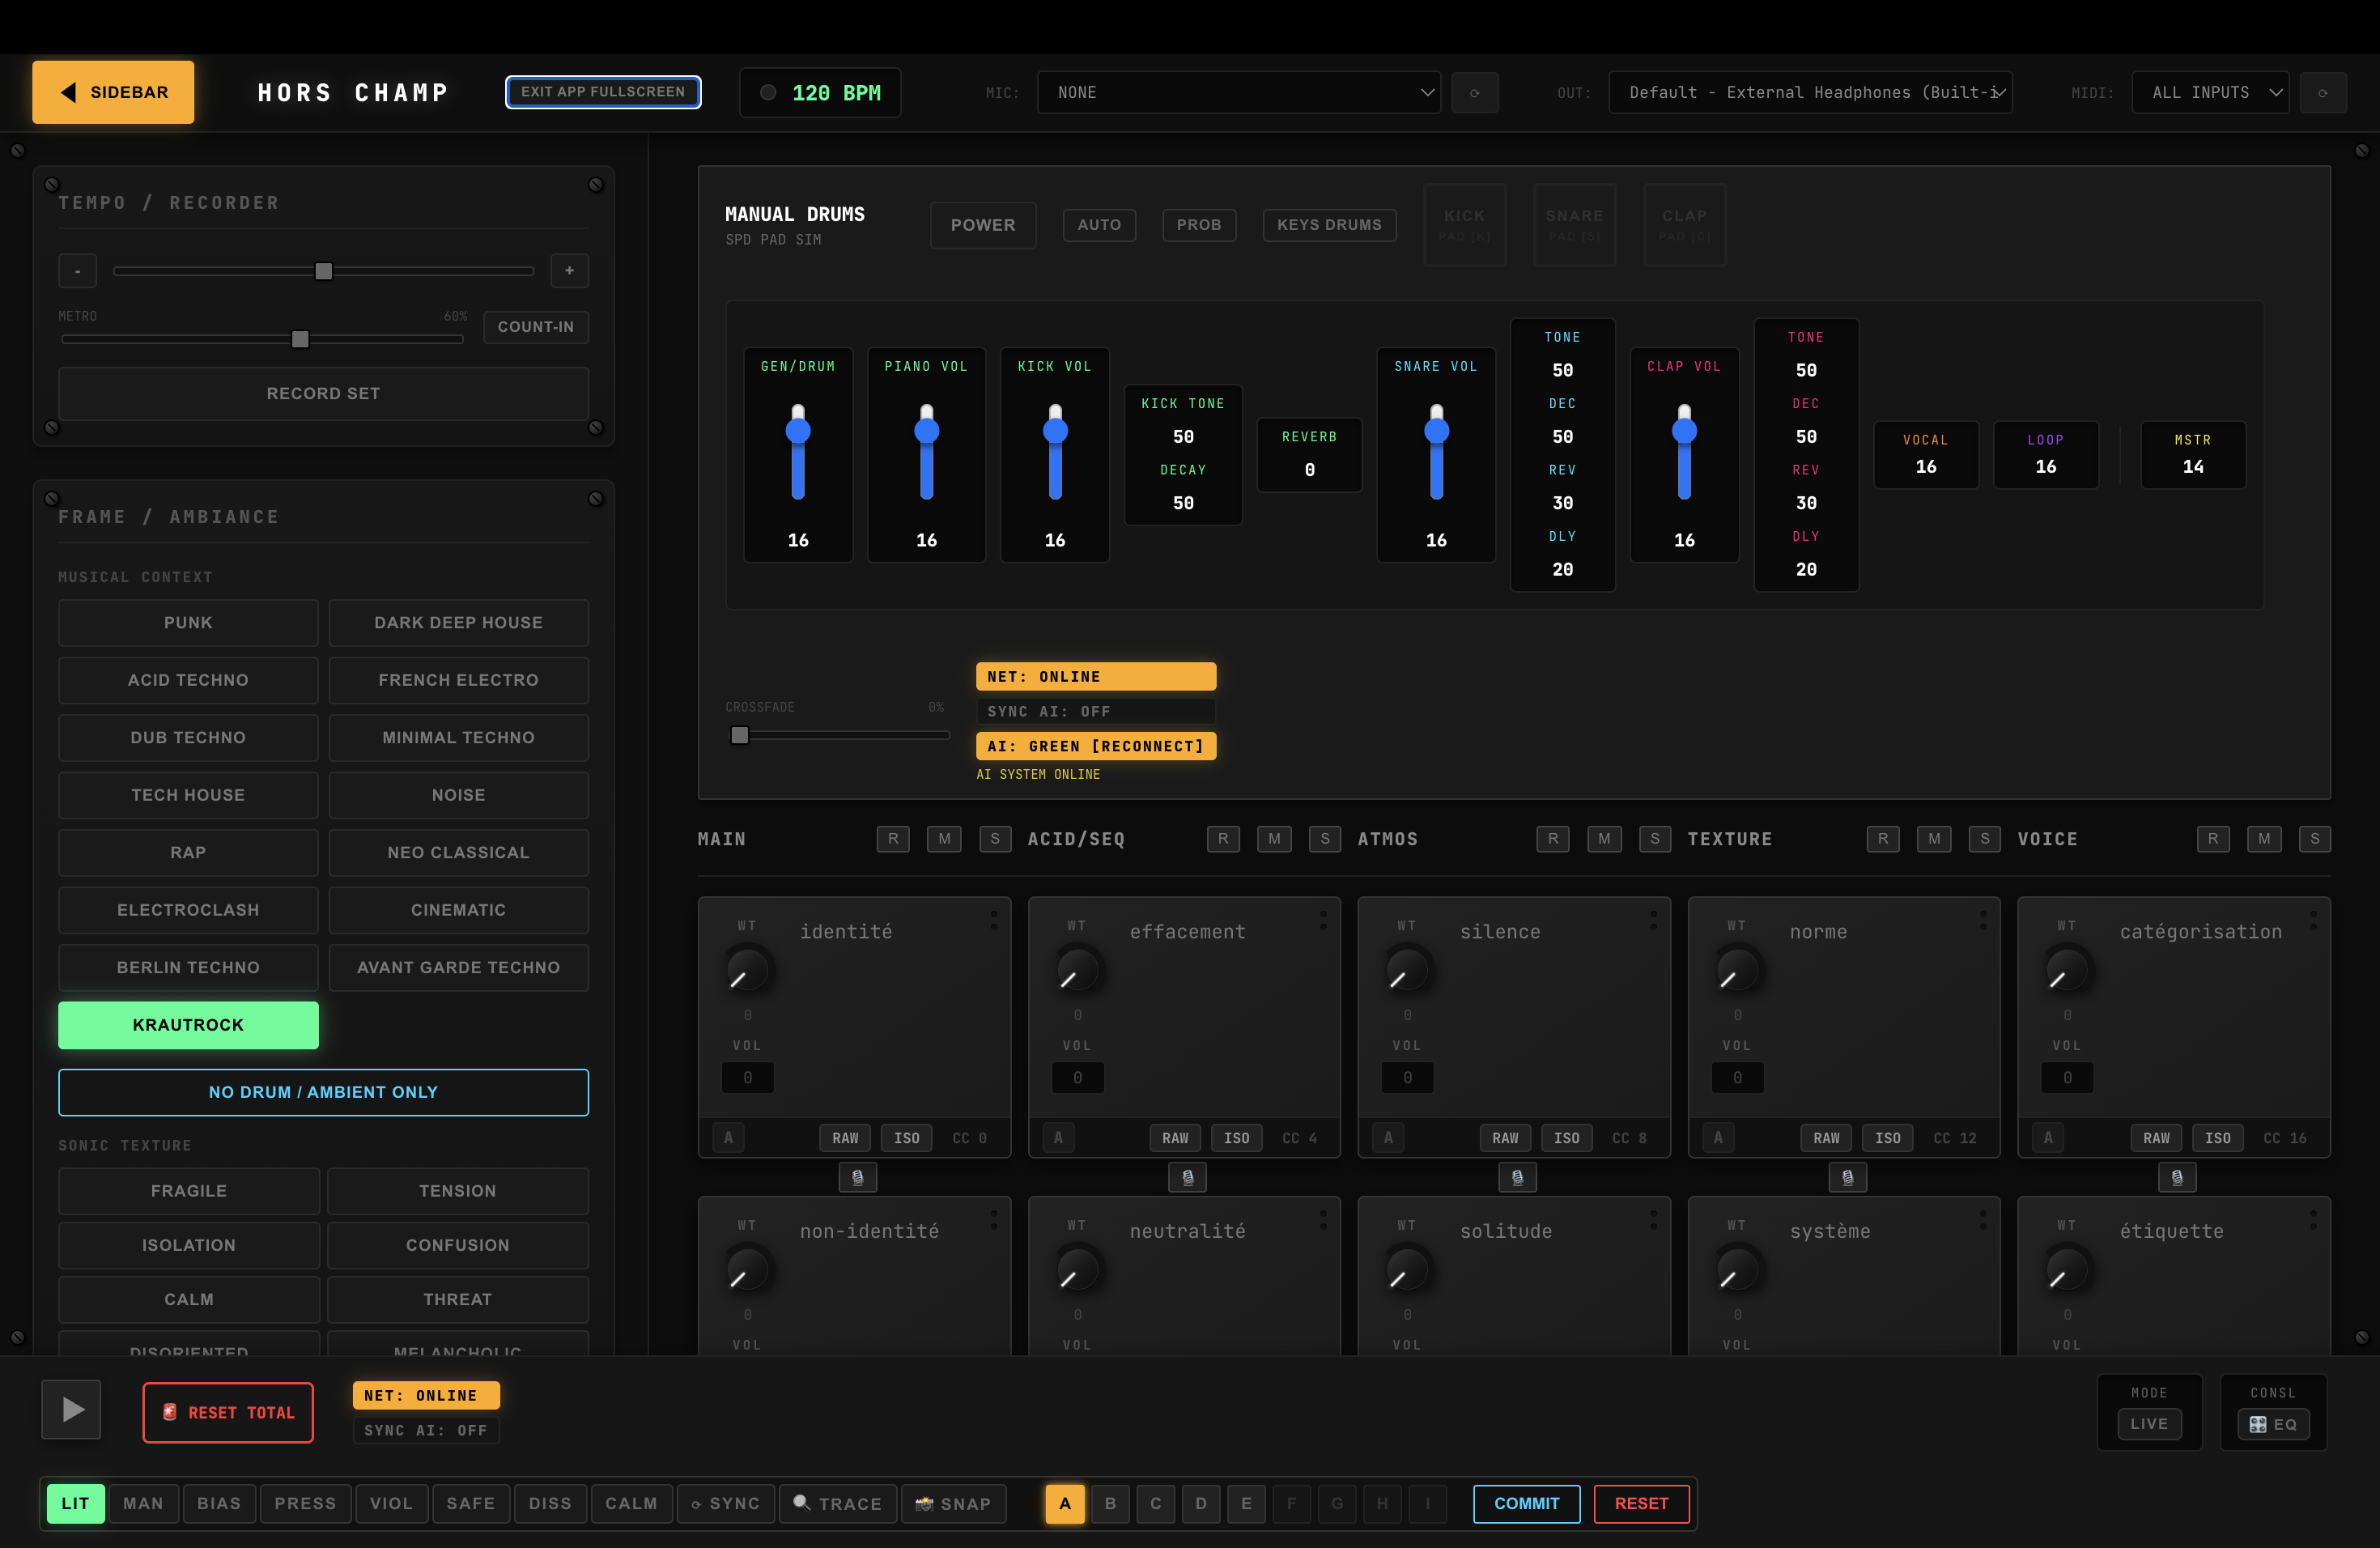Image resolution: width=2380 pixels, height=1548 pixels.
Task: Click the red RESET button beside COMMIT
Action: pyautogui.click(x=1641, y=1503)
